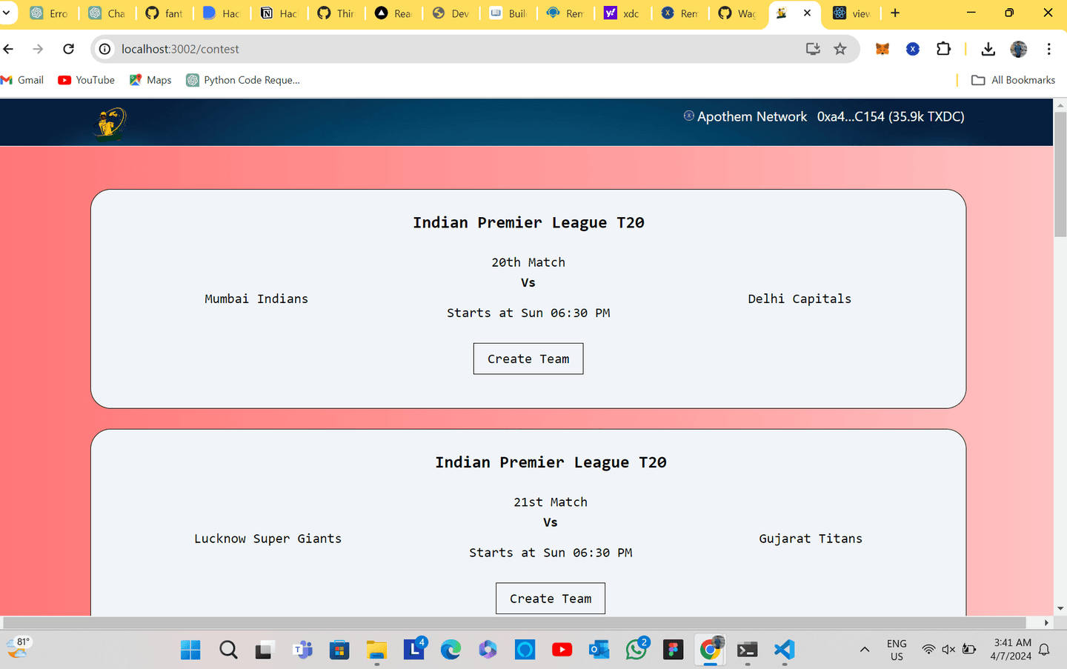Open the weather widget showing 81°
Image resolution: width=1067 pixels, height=669 pixels.
[18, 648]
